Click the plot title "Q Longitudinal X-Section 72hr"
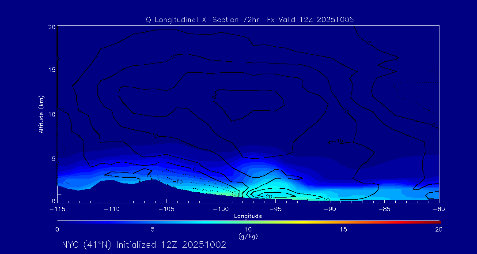This screenshot has height=254, width=477. (203, 20)
